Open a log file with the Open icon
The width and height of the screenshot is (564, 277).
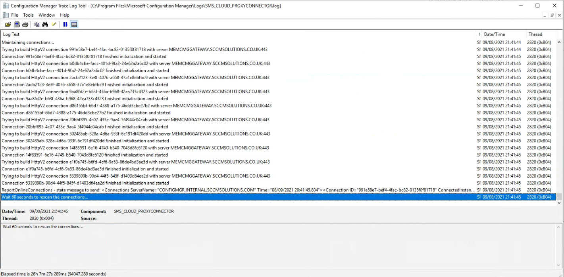[8, 24]
